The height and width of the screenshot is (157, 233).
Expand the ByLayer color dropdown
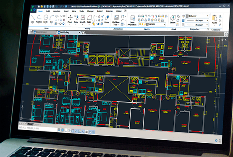pos(197,16)
